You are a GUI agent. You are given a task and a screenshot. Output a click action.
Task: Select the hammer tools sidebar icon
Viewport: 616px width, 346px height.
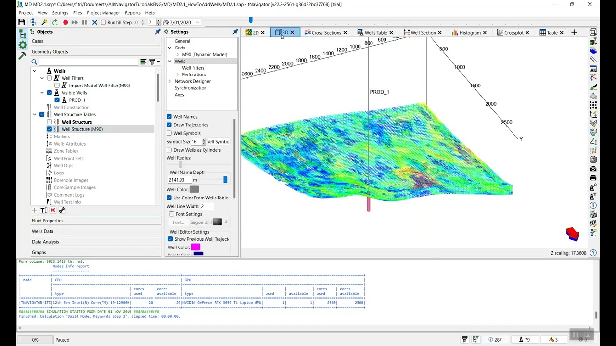(23, 56)
